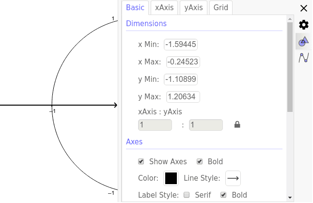Click the xAxis : yAxis label
Viewport: 313px width, 203px height.
[160, 112]
